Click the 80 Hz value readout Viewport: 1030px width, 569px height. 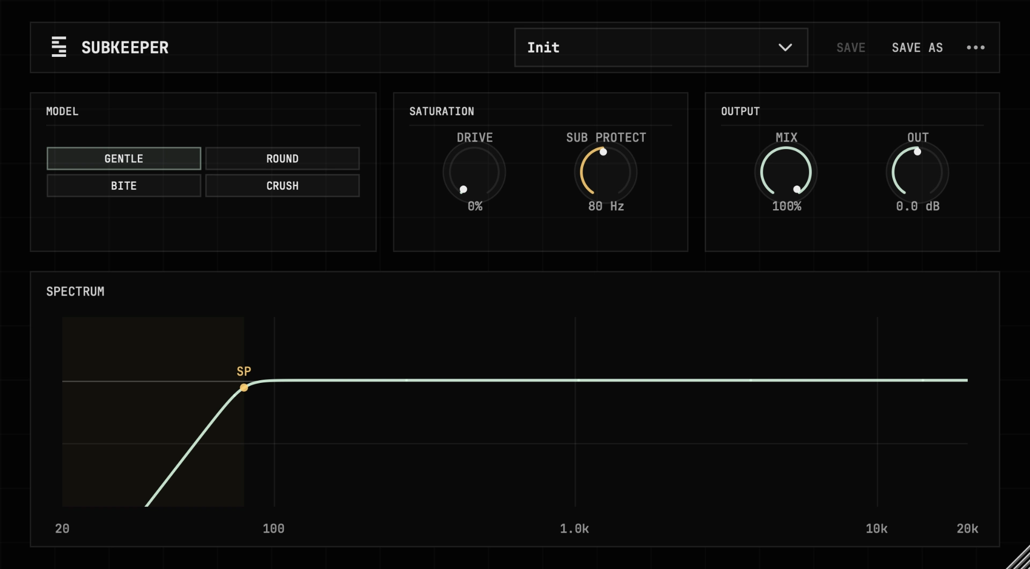point(606,206)
